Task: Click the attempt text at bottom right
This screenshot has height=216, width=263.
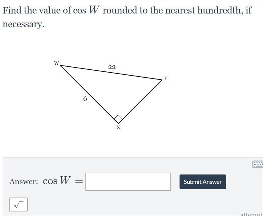Action: coord(251,214)
